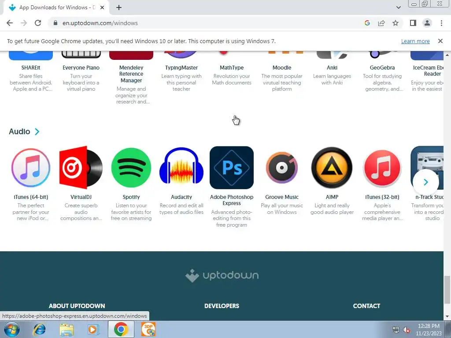Viewport: 451px width, 338px height.
Task: Open Mendeley Reference Manager link
Action: click(x=131, y=74)
